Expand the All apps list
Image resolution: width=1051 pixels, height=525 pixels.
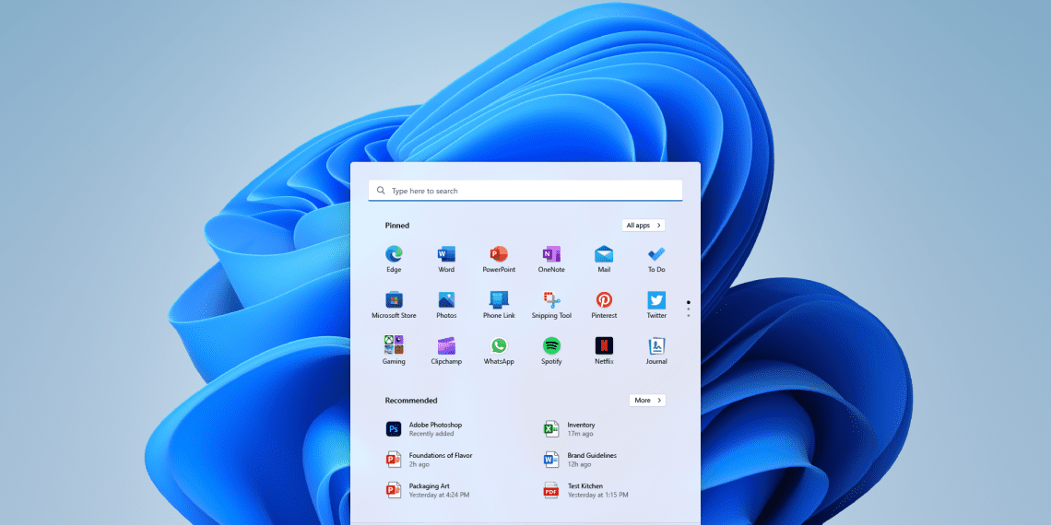643,226
